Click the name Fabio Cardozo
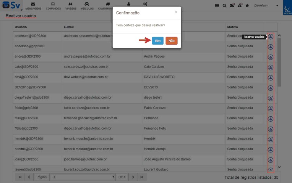This screenshot has height=183, width=292. (x=154, y=108)
